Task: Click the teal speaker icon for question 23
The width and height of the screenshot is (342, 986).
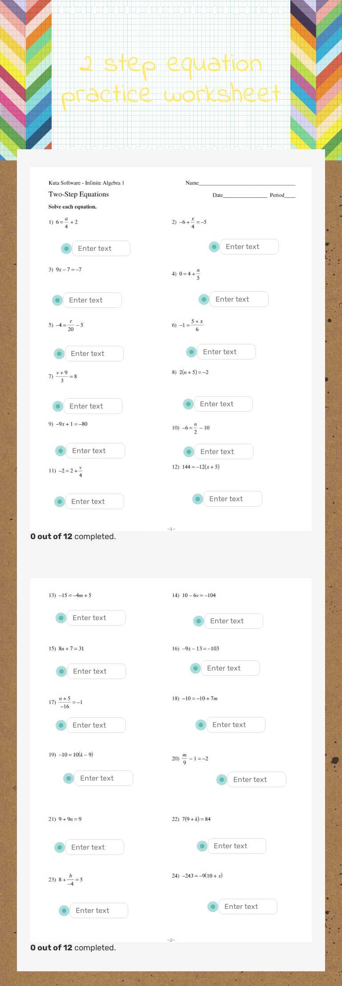Action: click(x=64, y=910)
